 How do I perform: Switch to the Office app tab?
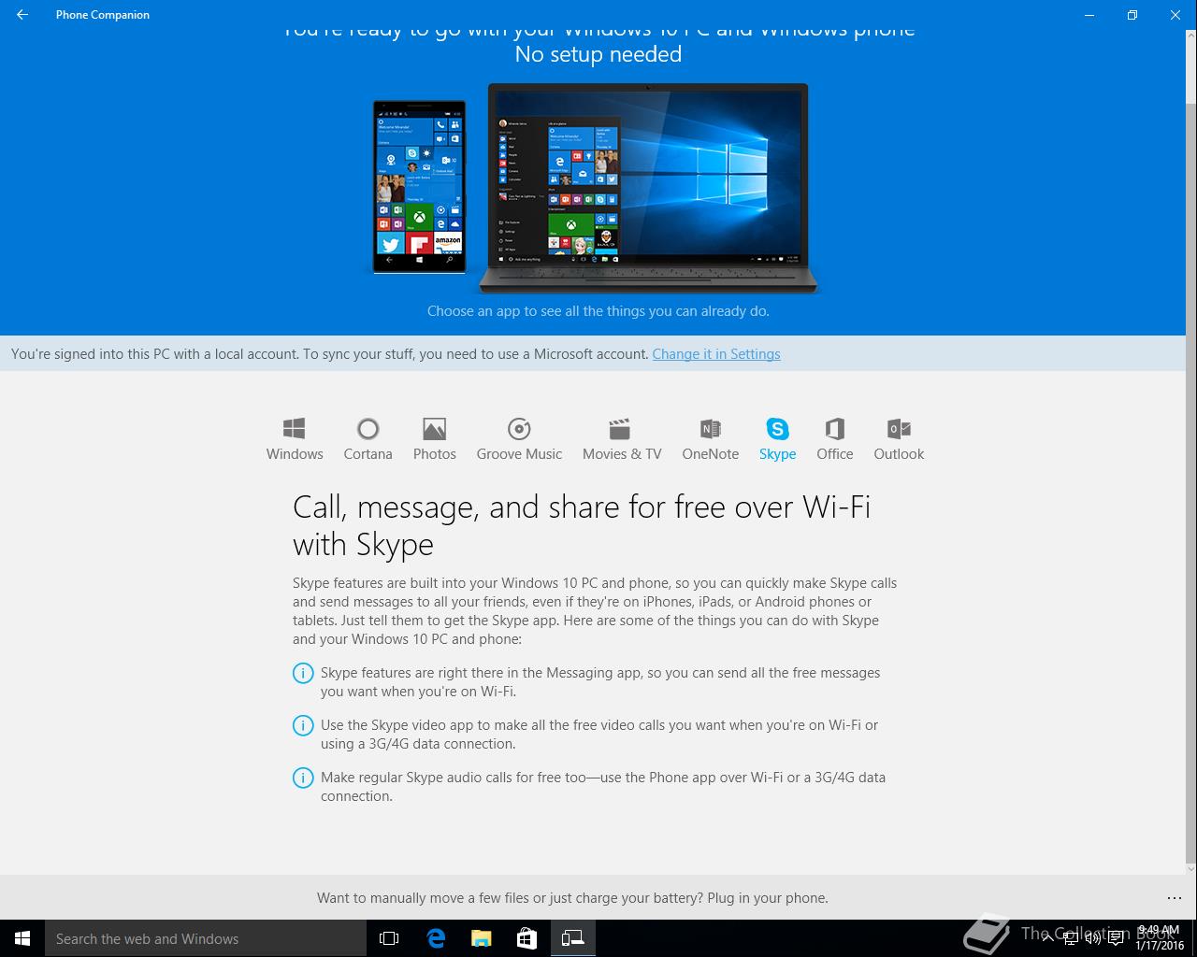pos(835,439)
